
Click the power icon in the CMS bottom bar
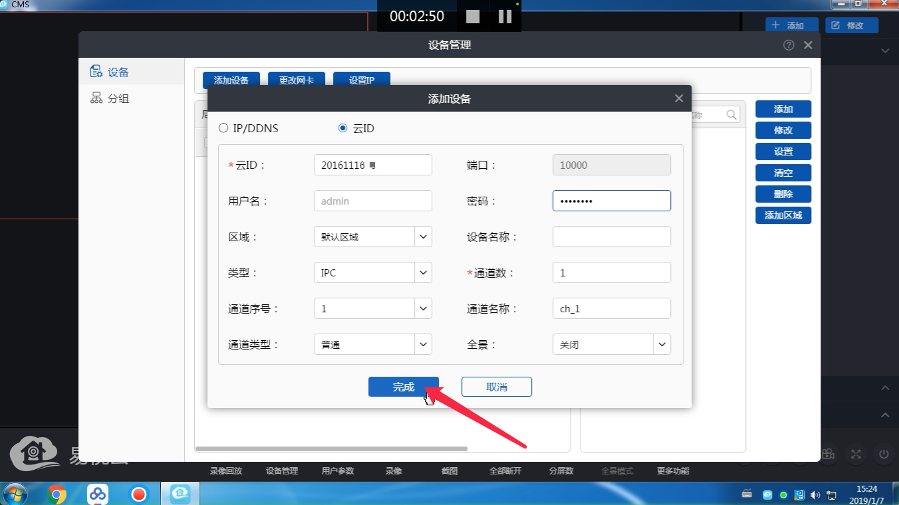(884, 454)
